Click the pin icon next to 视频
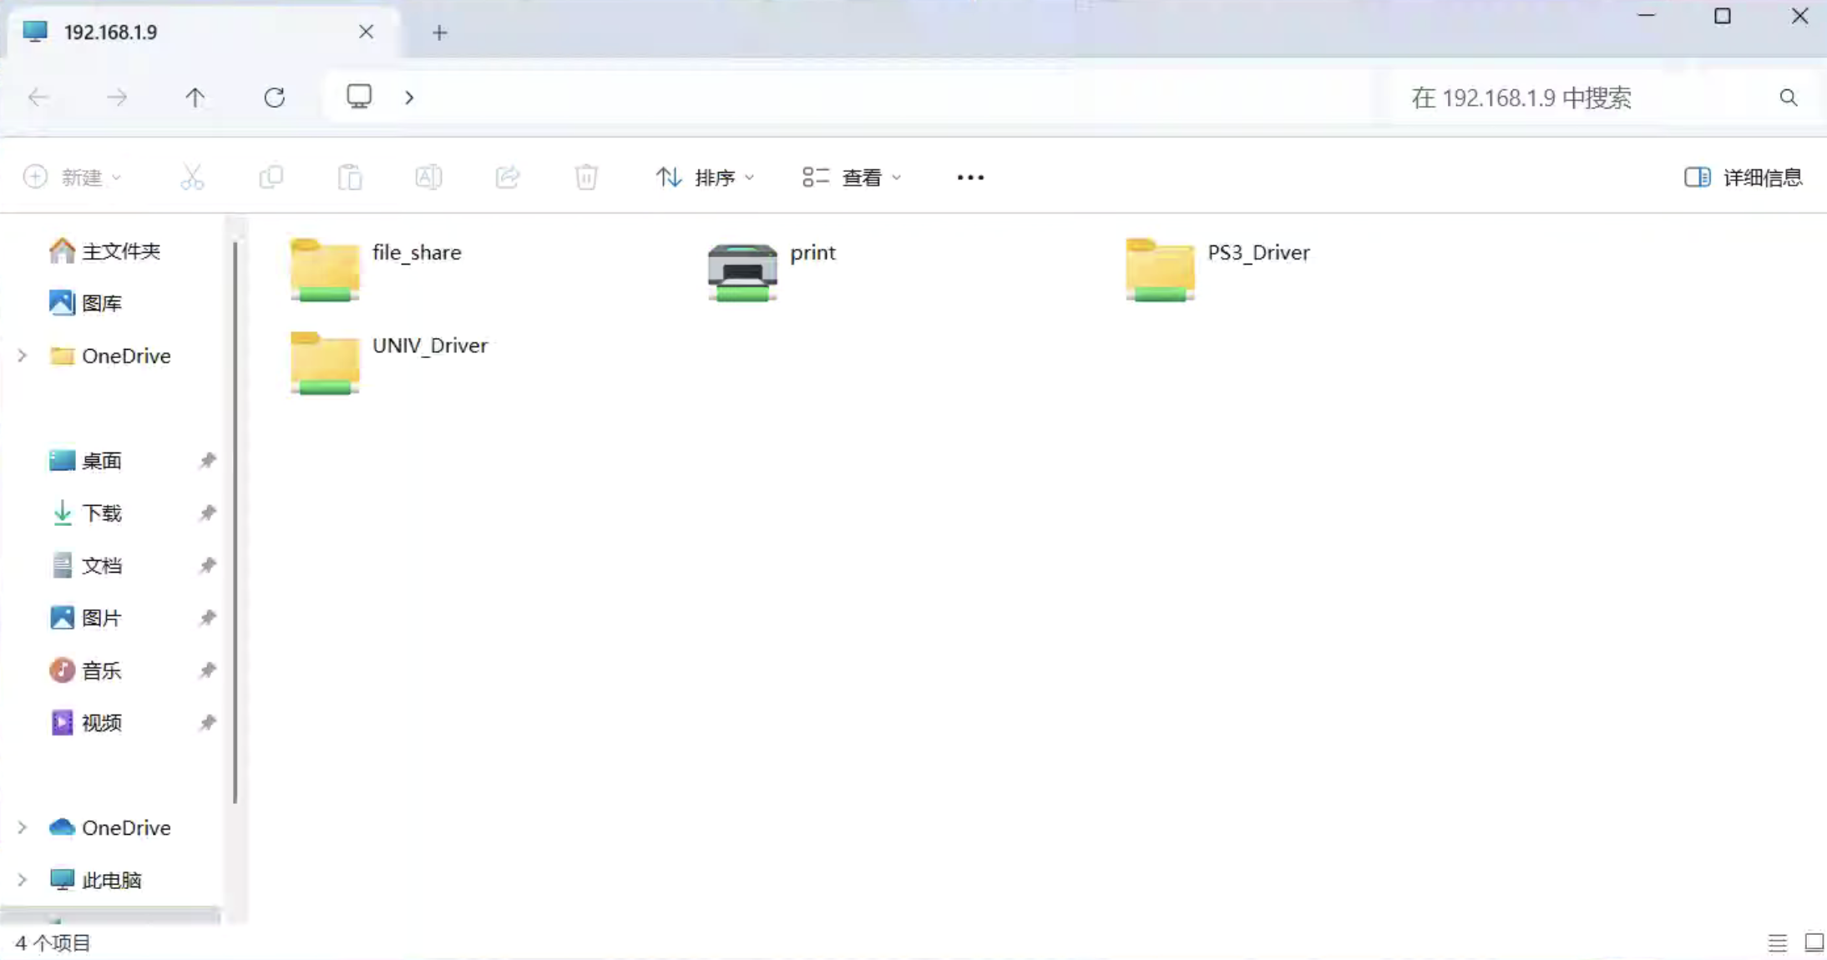 point(207,722)
